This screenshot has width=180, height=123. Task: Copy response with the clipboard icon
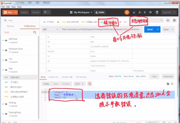click(168, 84)
